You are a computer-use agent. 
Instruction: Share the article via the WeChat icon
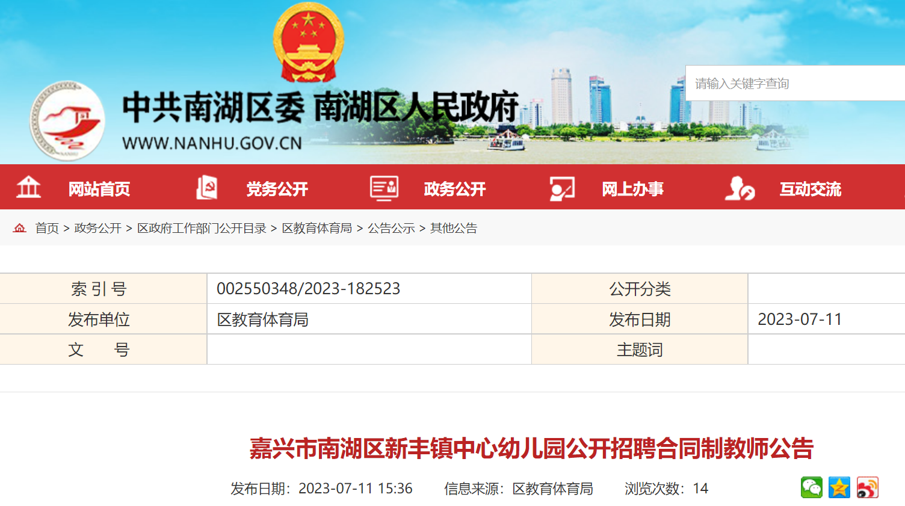point(811,487)
